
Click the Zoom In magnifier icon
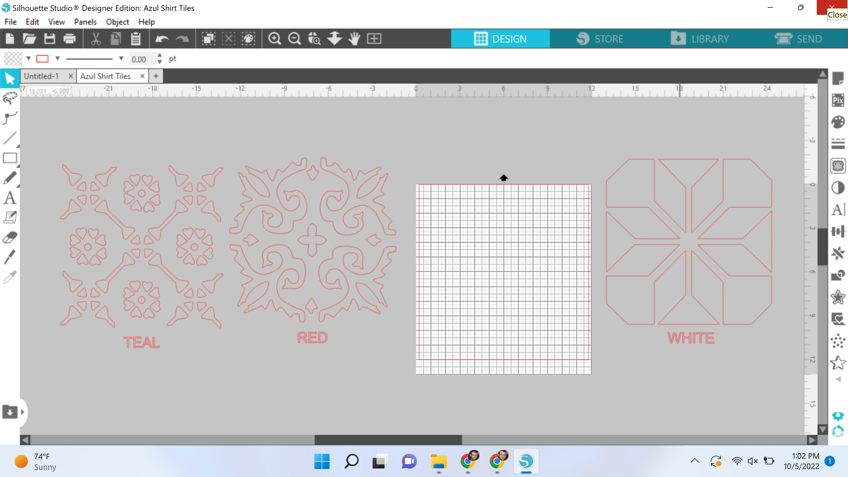click(275, 38)
